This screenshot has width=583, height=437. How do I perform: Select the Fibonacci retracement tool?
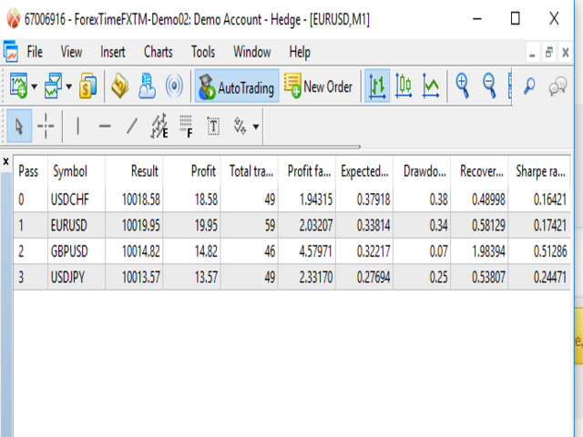[x=186, y=126]
